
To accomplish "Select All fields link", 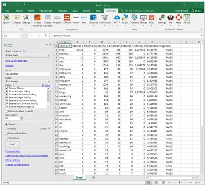I will click(43, 85).
